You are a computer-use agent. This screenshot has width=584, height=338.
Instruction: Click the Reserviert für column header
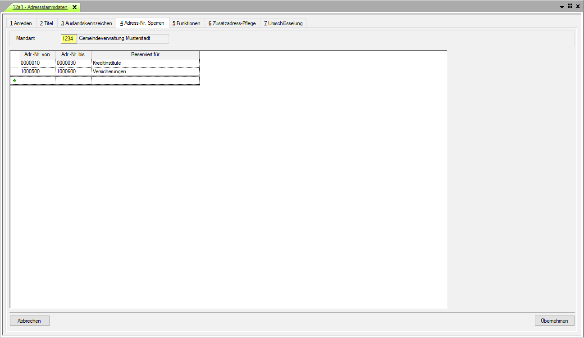pyautogui.click(x=145, y=54)
